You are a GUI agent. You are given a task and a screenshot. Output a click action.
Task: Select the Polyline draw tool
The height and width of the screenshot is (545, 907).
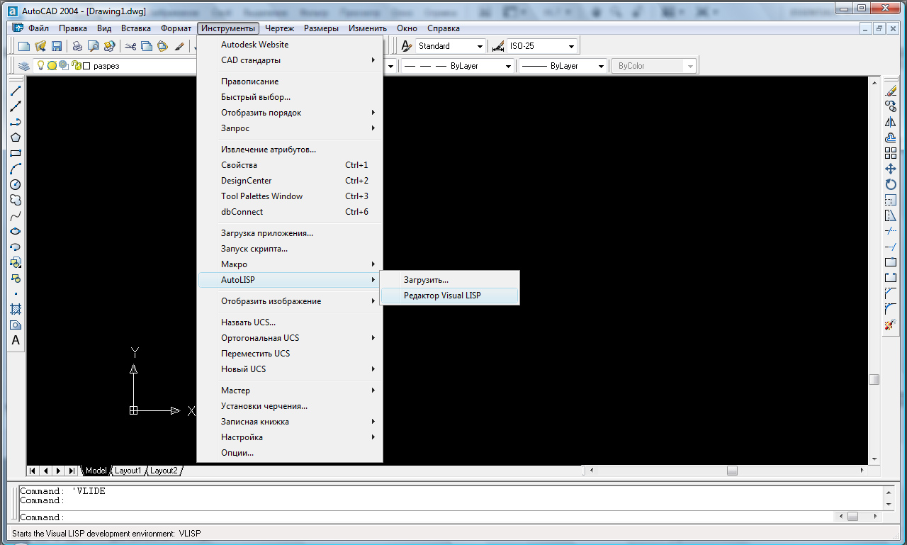point(16,122)
